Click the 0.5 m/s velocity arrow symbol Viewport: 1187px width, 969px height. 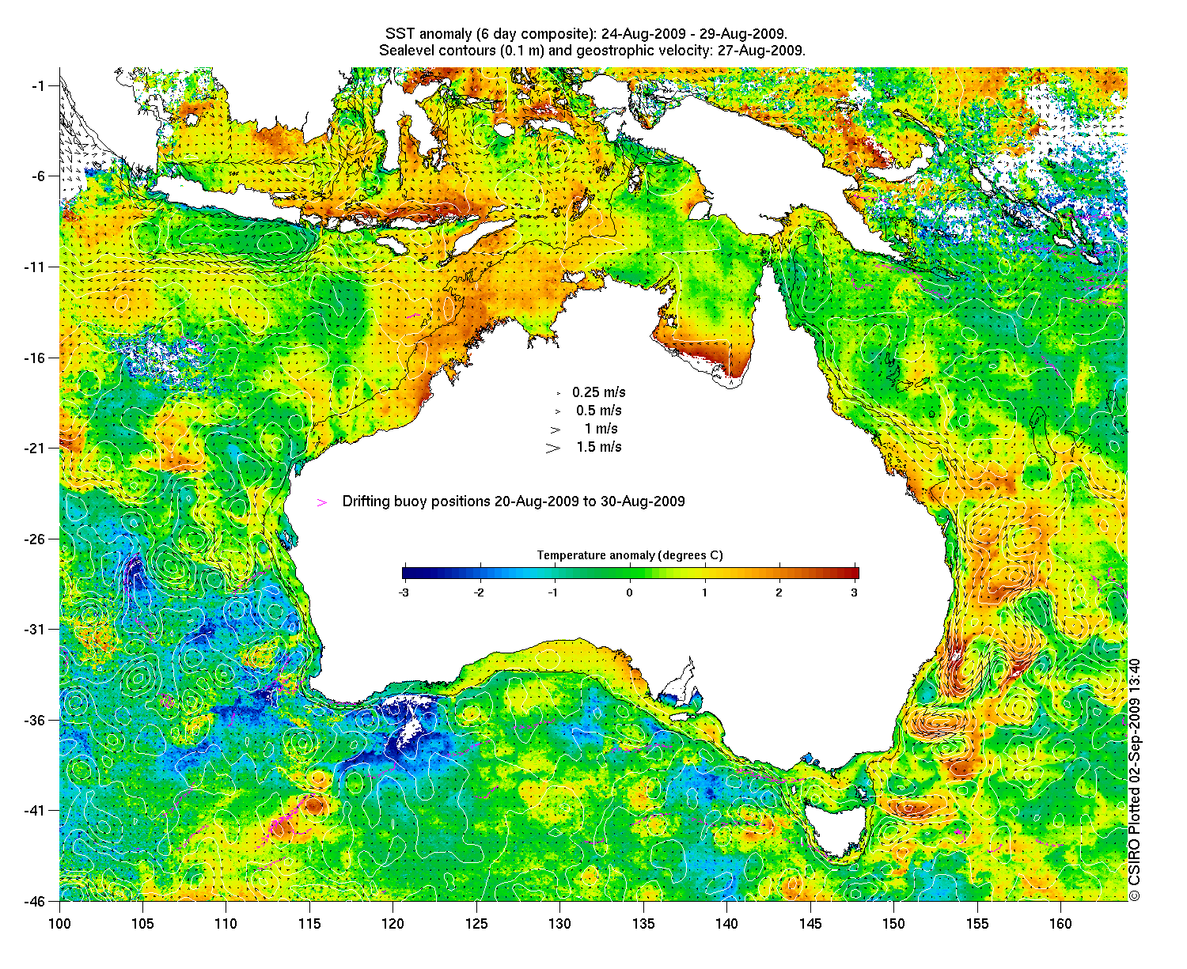click(x=558, y=411)
